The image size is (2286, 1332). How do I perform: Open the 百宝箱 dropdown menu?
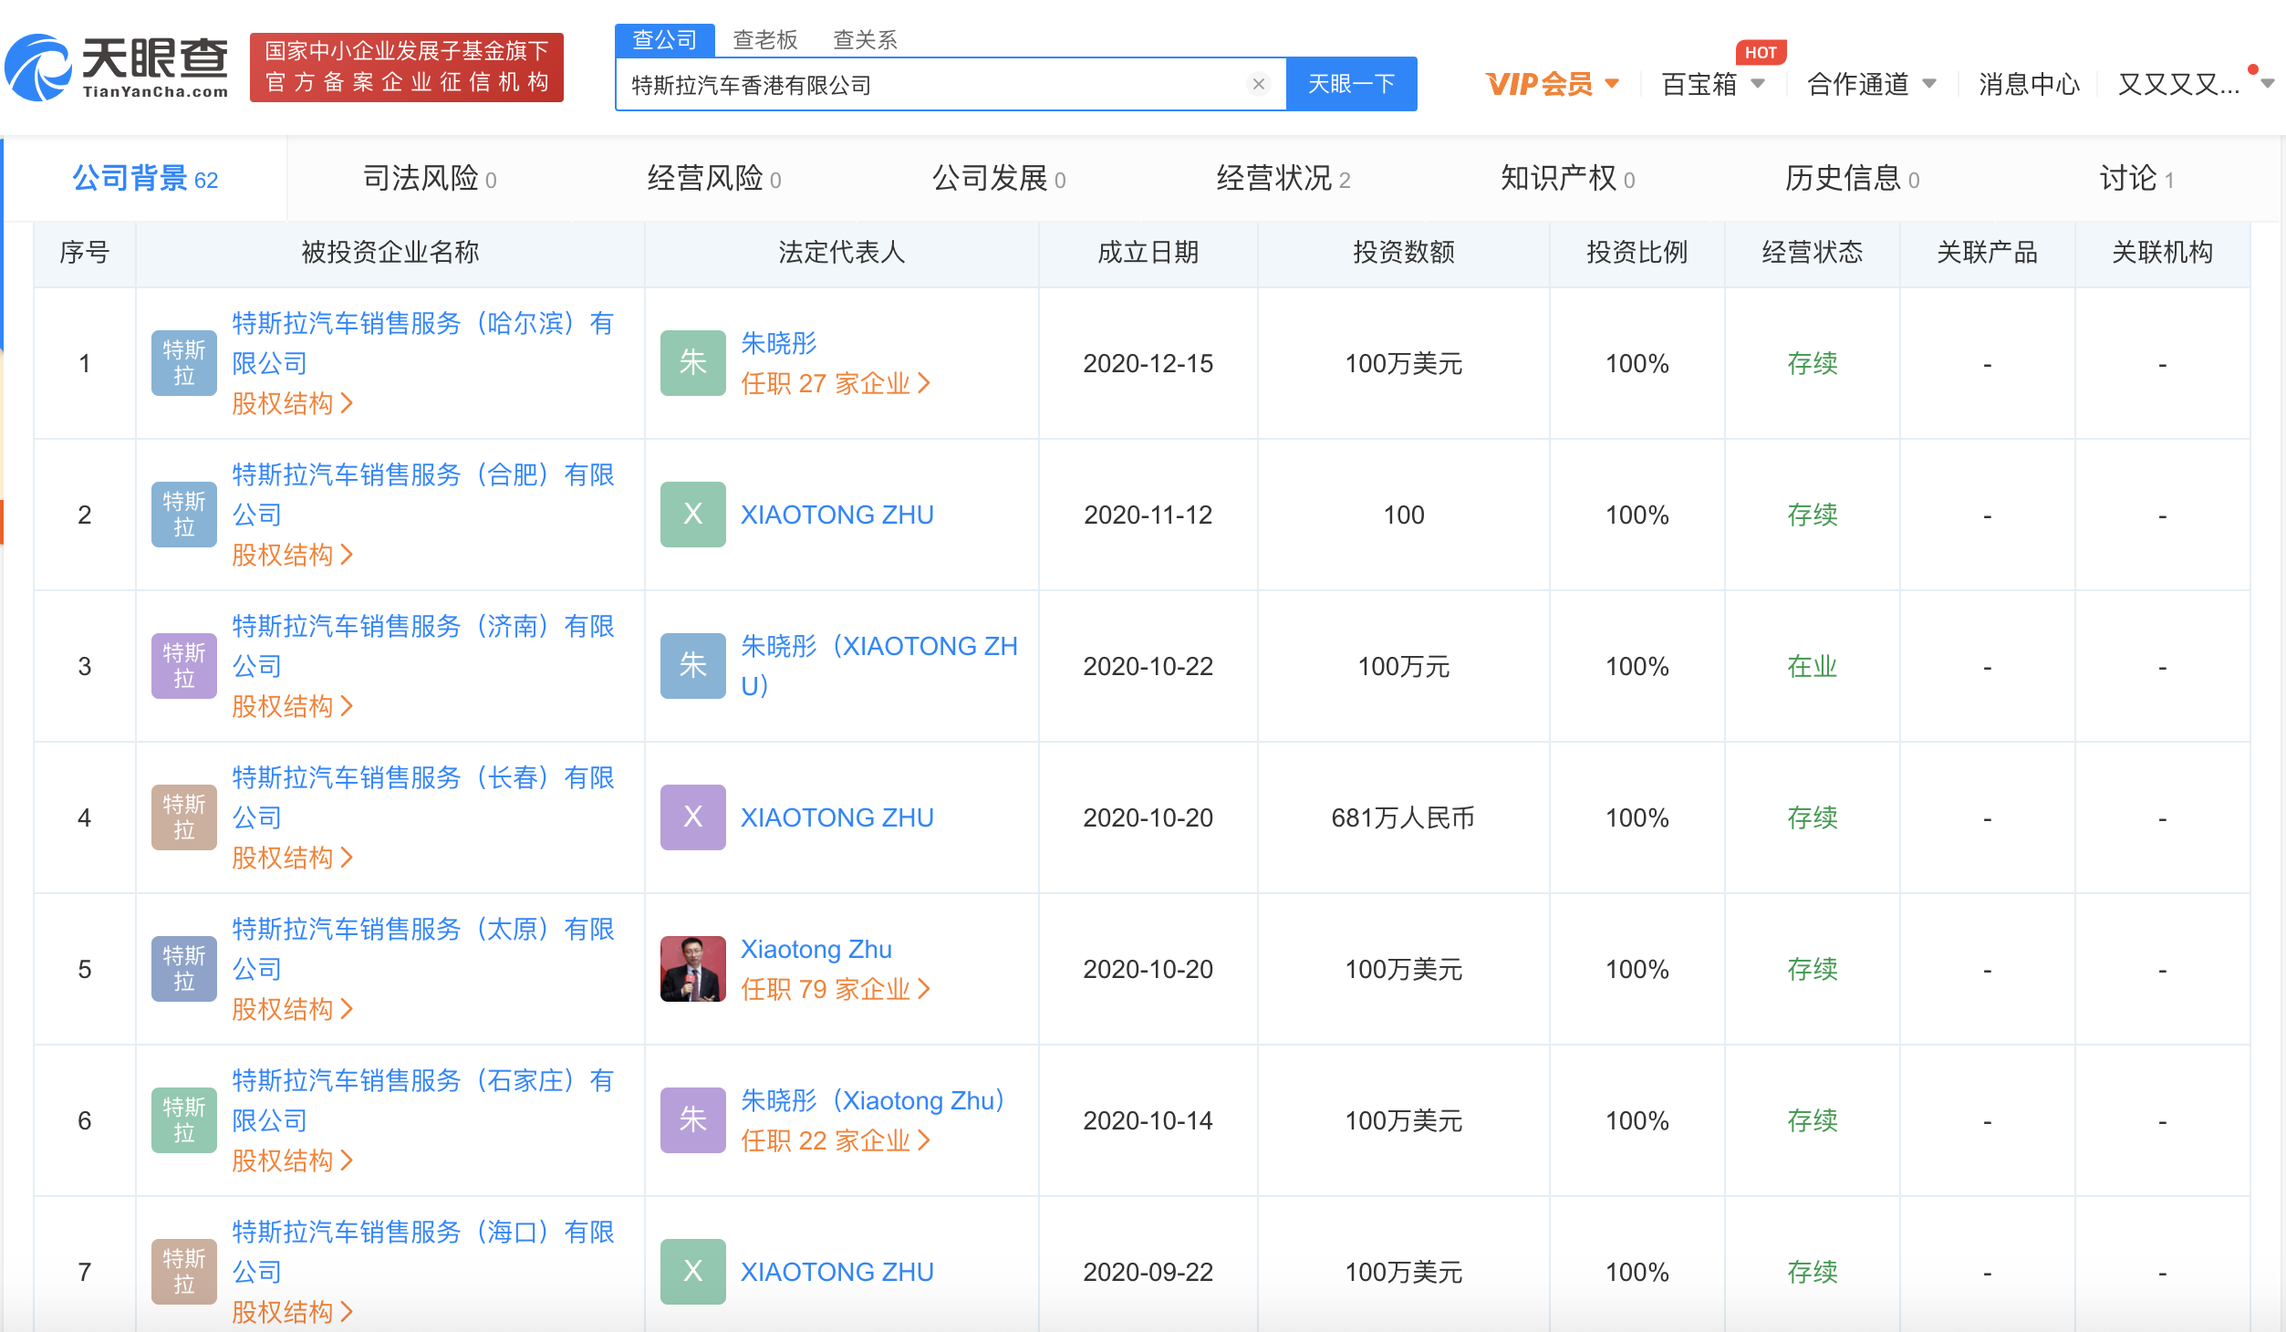point(1711,84)
